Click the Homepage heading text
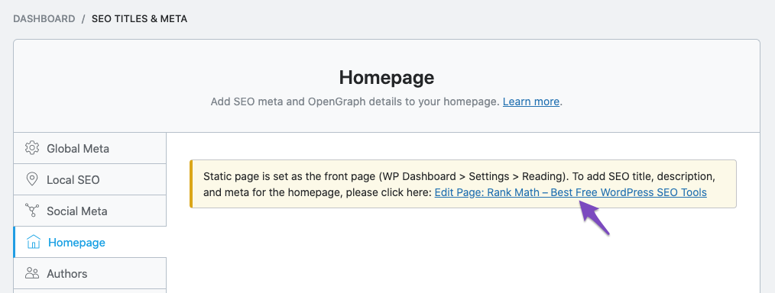This screenshot has height=293, width=775. (x=387, y=77)
